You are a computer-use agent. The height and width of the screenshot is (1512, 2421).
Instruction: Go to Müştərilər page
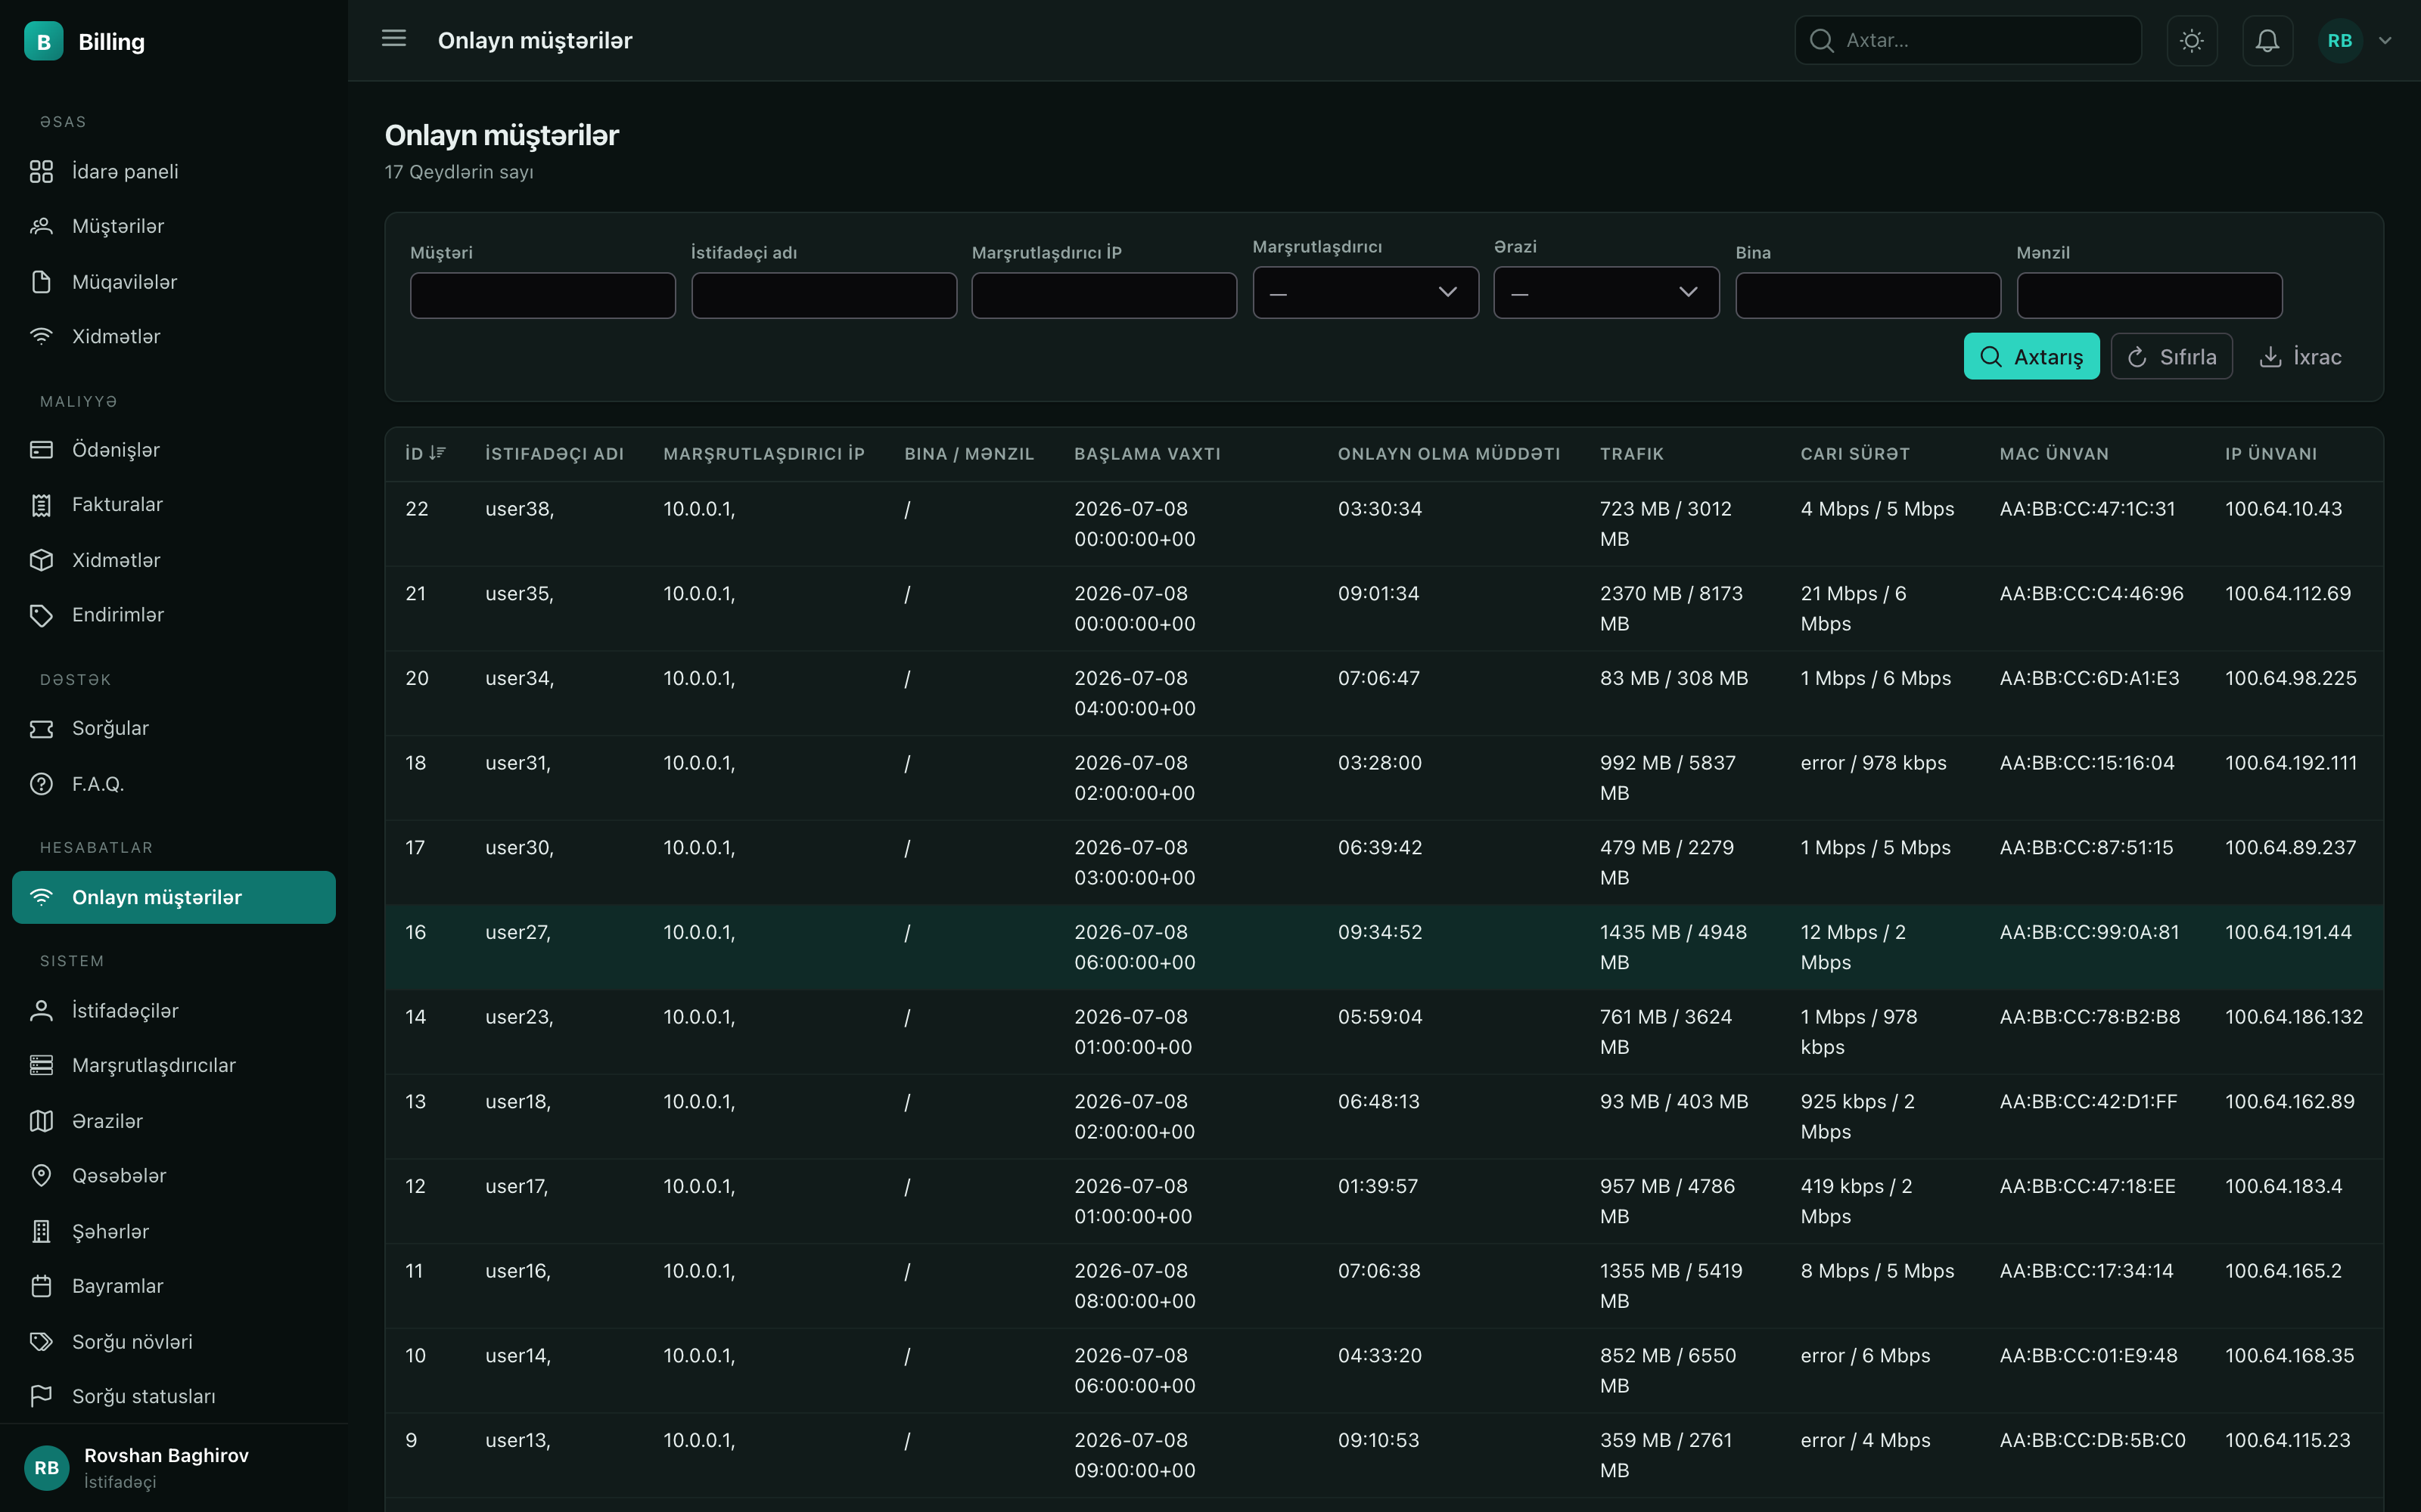click(x=174, y=227)
